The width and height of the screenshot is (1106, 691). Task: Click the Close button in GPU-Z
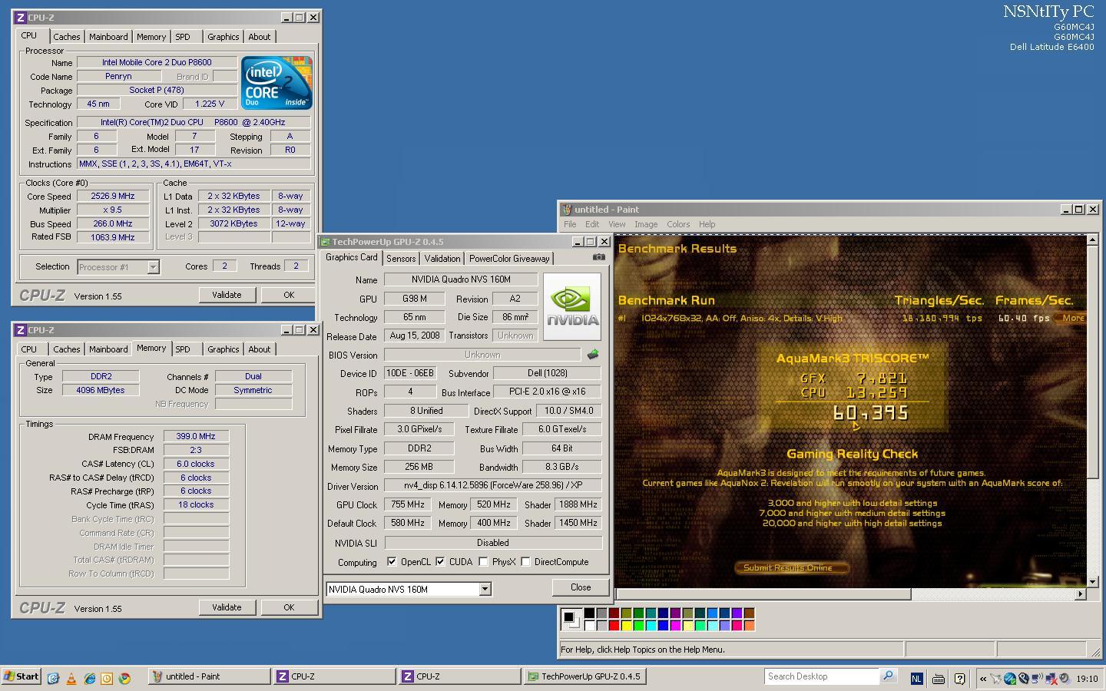(581, 587)
